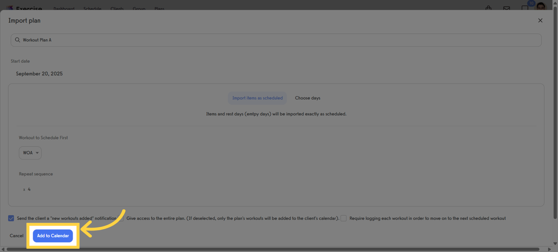Open the Dashboard menu behind the dialog

[x=64, y=8]
